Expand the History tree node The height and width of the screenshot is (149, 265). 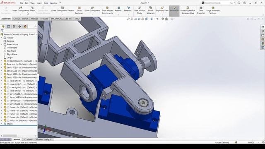(x=2, y=38)
